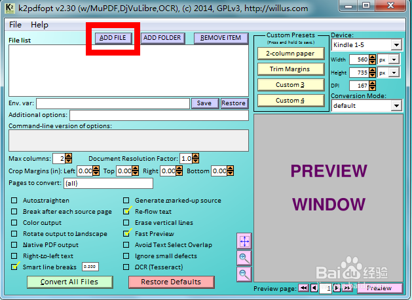412x300 pixels.
Task: Click the Smart line breaks value field
Action: [90, 267]
